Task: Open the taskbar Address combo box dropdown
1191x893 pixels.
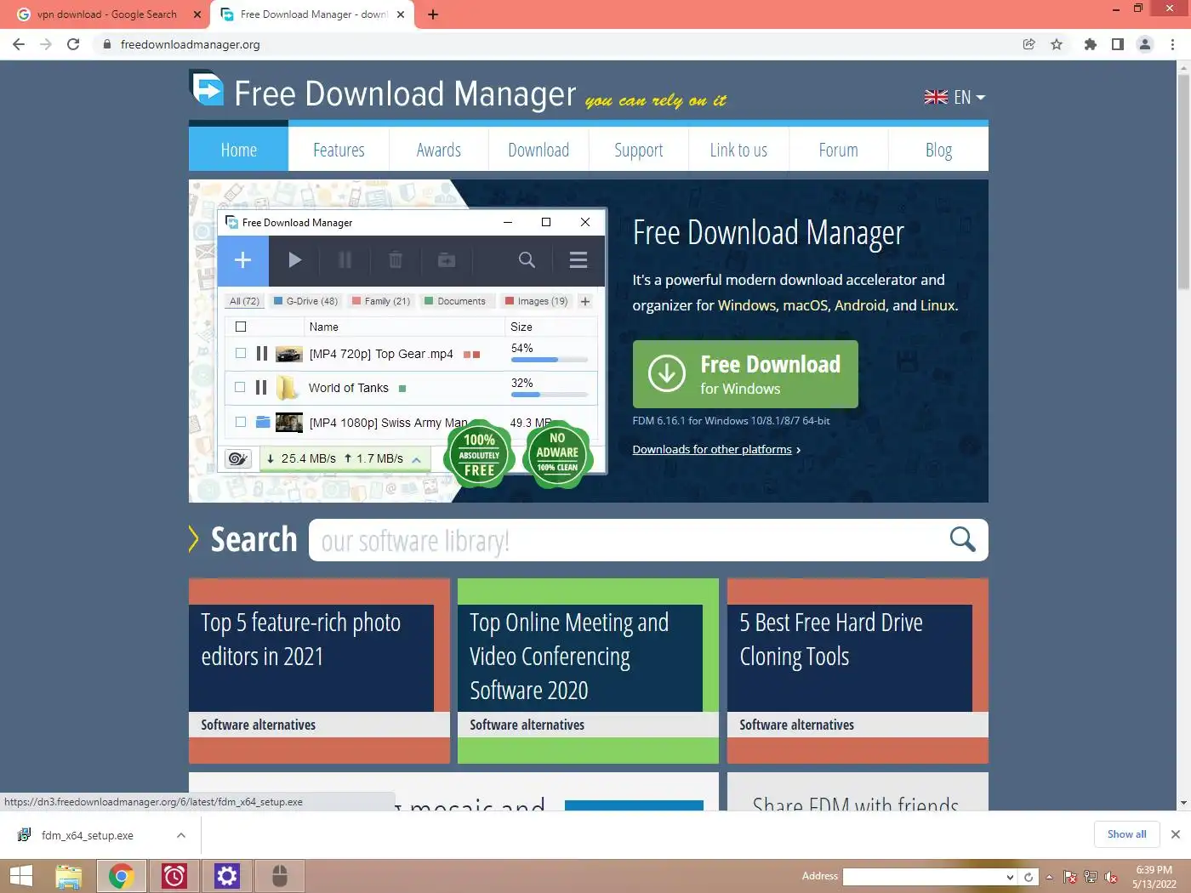Action: pyautogui.click(x=1010, y=877)
